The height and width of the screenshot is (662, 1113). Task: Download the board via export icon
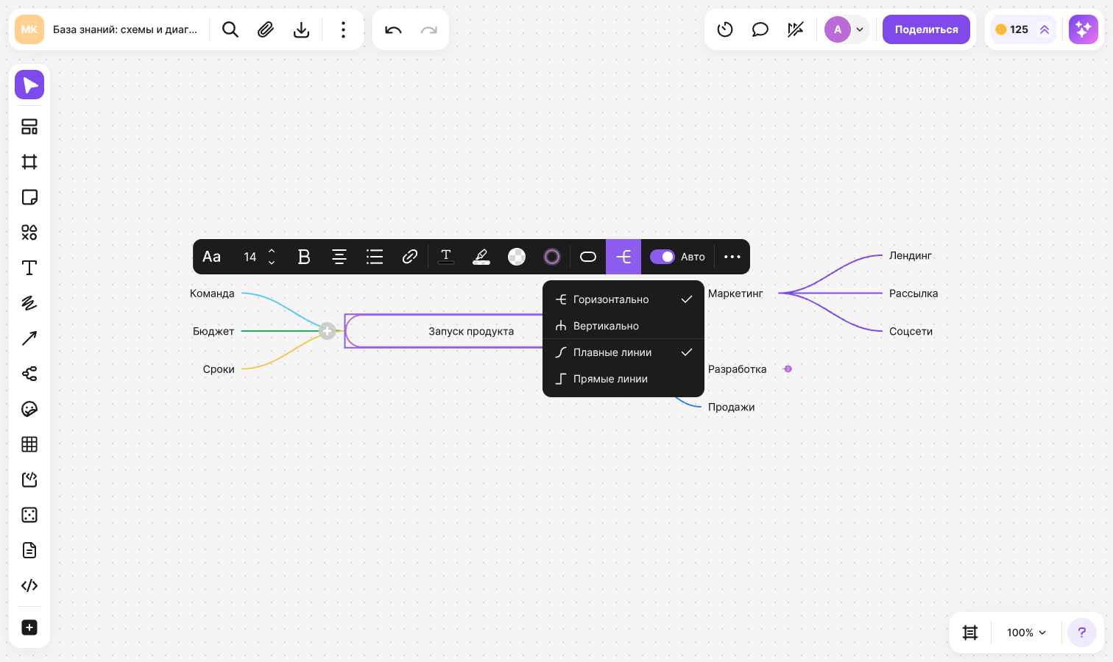point(301,29)
